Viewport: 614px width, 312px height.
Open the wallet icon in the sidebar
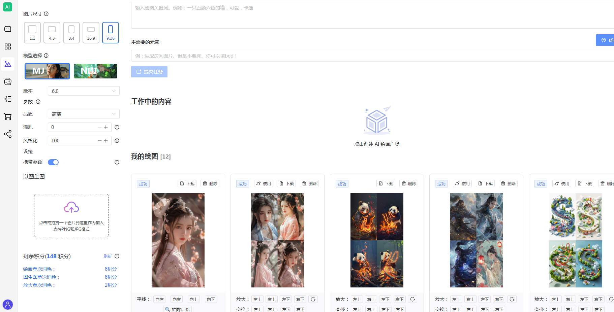pyautogui.click(x=8, y=81)
